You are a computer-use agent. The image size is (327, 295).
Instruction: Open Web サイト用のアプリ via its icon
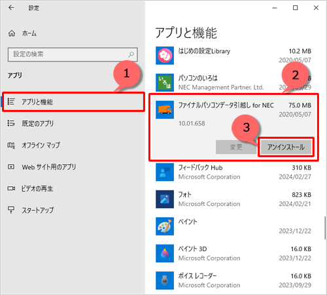(11, 167)
